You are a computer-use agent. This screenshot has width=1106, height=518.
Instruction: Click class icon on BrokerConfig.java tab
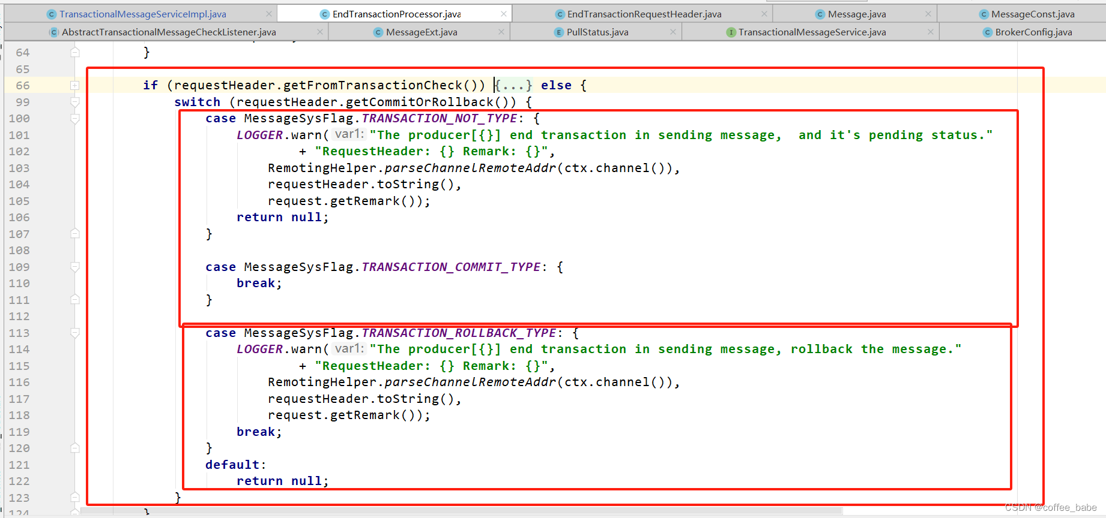point(988,32)
